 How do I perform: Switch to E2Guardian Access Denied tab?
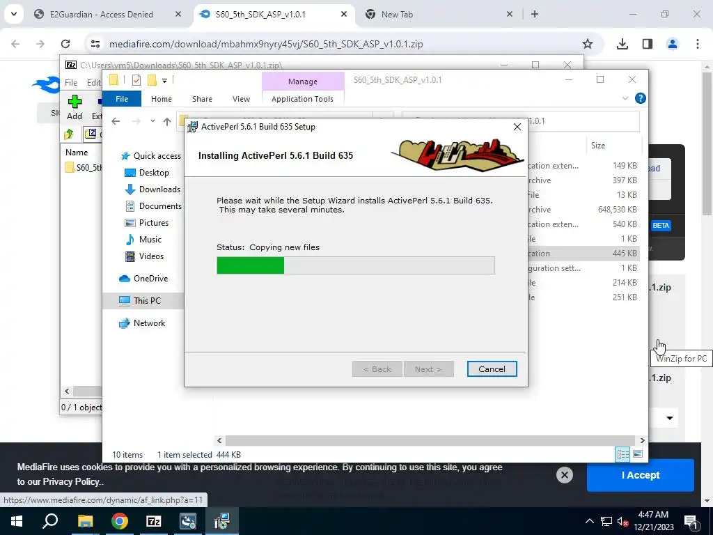tap(100, 15)
